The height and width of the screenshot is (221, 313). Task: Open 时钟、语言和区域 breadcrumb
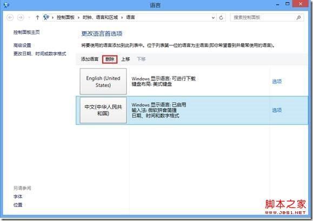(x=100, y=17)
